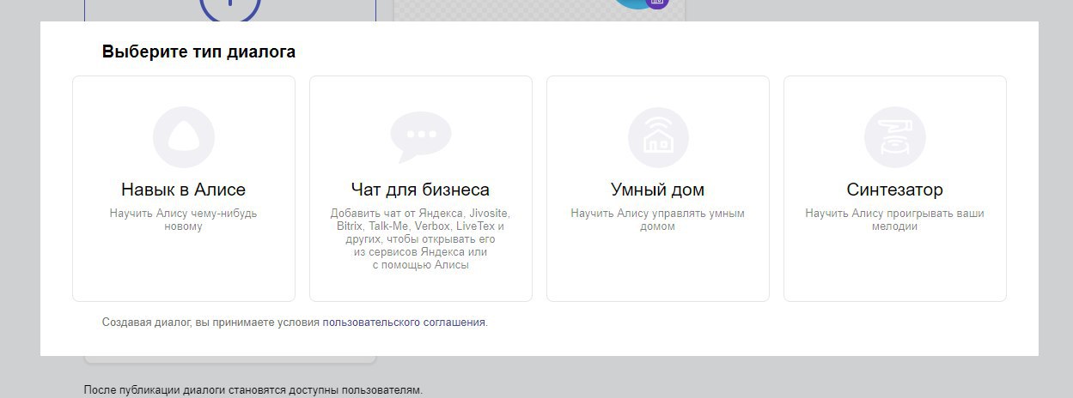Viewport: 1073px width, 398px height.
Task: Click the synthesizer keyboard icon
Action: [x=895, y=137]
